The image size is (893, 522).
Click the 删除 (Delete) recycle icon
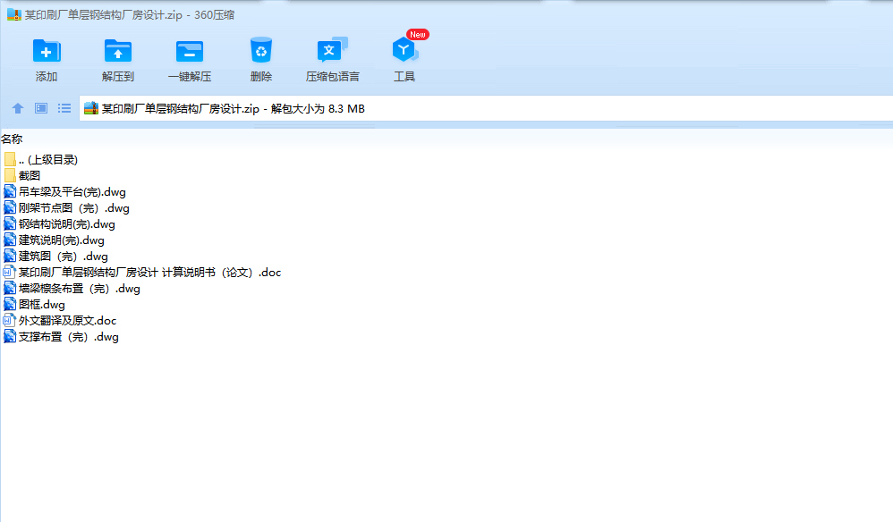point(261,50)
